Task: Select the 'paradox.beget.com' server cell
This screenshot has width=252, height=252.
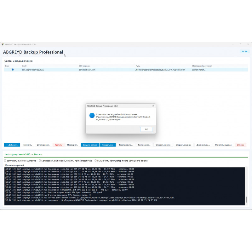Action: click(87, 70)
